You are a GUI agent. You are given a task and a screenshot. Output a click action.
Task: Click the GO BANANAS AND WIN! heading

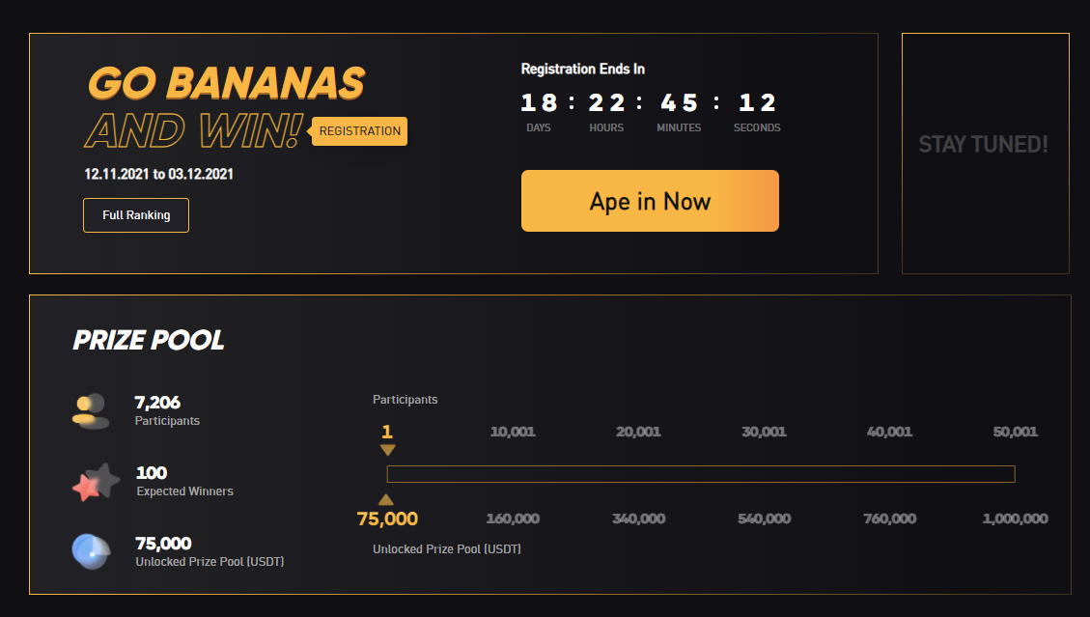226,107
